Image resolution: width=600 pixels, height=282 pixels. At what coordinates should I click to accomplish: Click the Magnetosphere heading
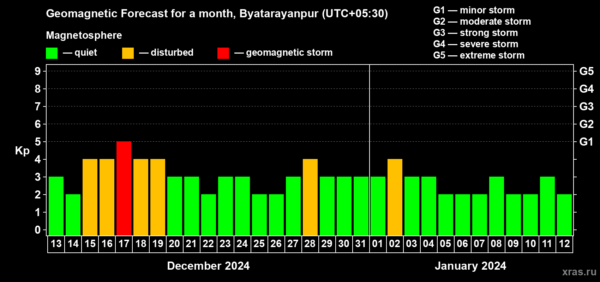point(84,36)
